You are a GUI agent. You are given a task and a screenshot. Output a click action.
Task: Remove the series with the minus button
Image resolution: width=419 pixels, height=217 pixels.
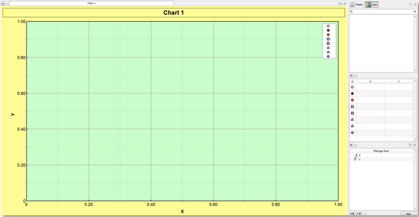356,145
